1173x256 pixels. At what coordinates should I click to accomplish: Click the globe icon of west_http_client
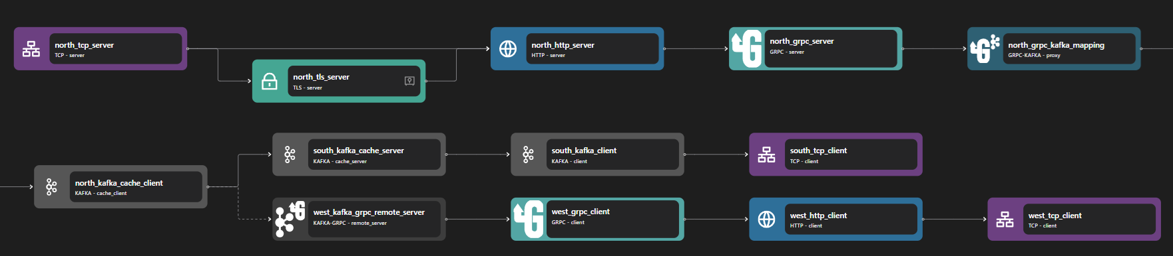767,220
